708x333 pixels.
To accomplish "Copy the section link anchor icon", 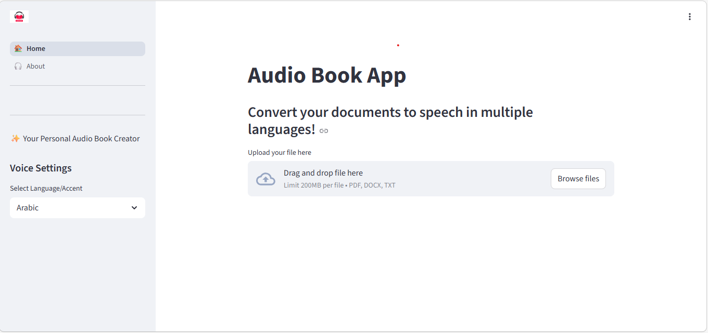I will (x=324, y=131).
